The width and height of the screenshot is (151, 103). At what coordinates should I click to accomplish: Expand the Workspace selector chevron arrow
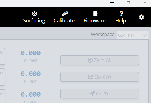click(145, 35)
